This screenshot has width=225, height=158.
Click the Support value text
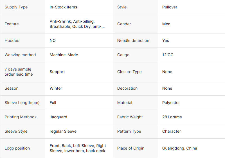[x=57, y=72]
